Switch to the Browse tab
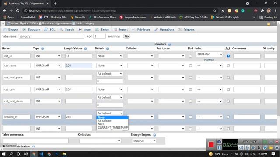 [10, 30]
